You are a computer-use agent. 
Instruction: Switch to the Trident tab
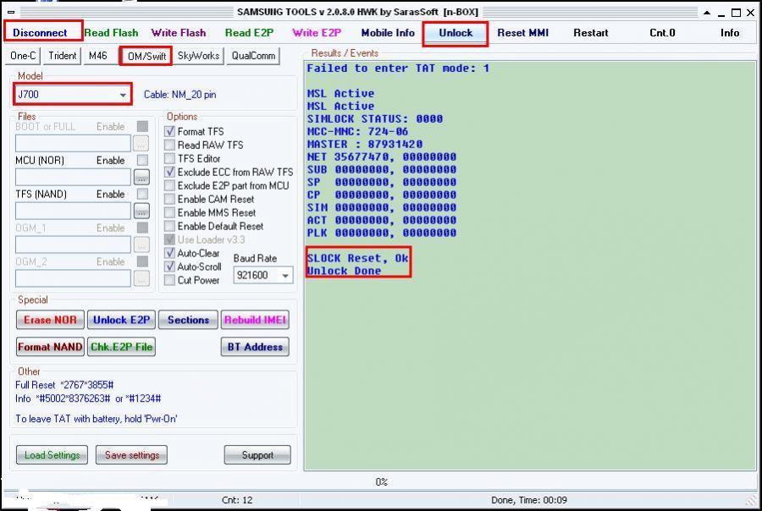coord(62,55)
